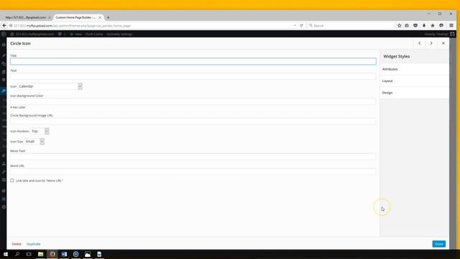
Task: Click the browser back arrow button
Action: (x=4, y=26)
